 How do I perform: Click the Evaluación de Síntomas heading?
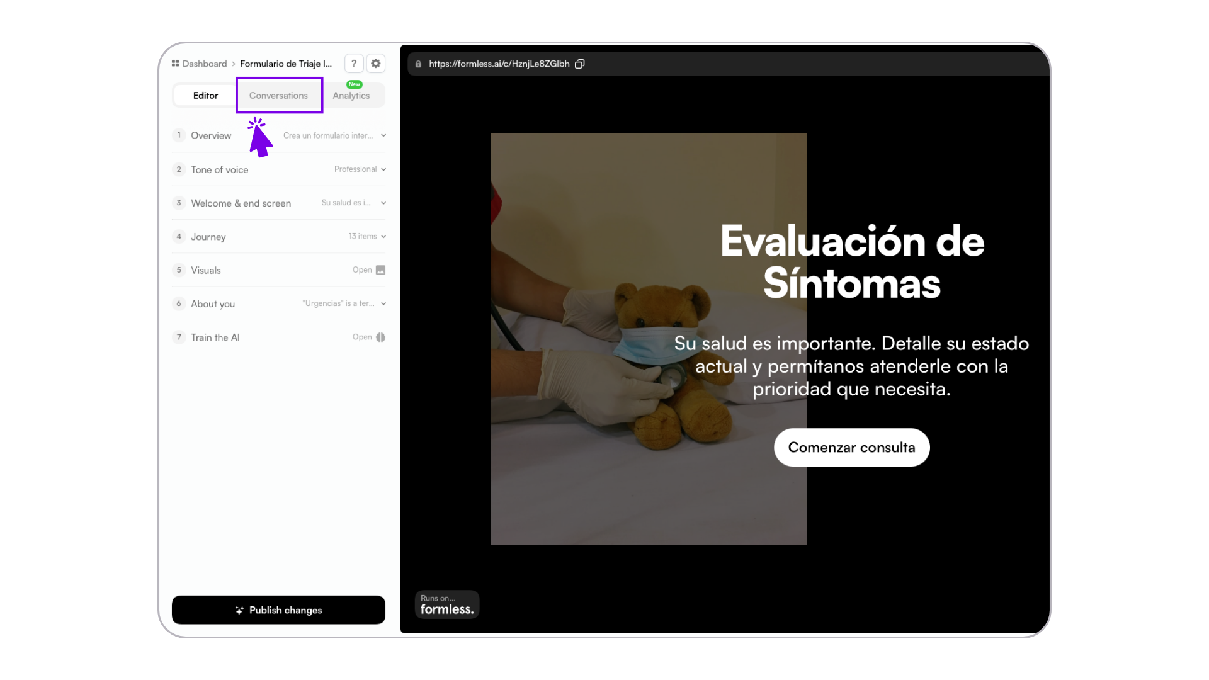[851, 263]
